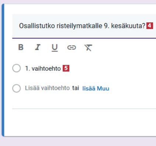This screenshot has height=146, width=156.
Task: Apply italic formatting to the question text
Action: [x=38, y=47]
